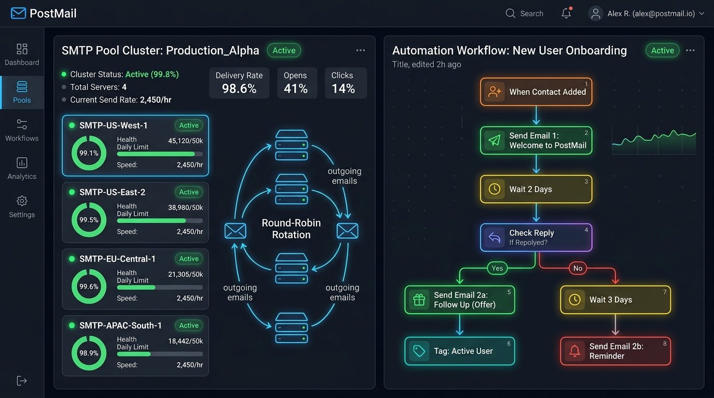
Task: Click the SMTP-US-West-1 daily limit progress bar
Action: coord(160,154)
